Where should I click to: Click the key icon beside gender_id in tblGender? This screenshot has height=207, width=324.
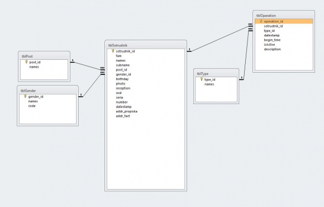tap(25, 96)
